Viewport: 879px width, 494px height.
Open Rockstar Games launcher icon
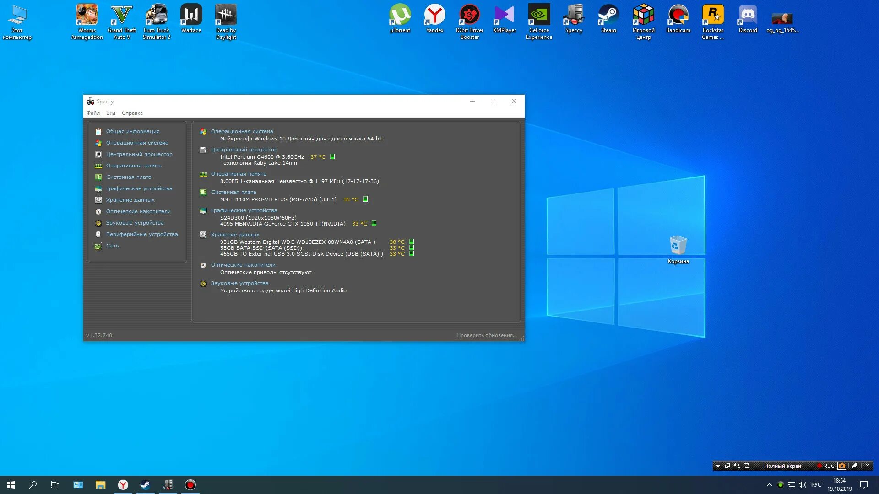coord(713,21)
